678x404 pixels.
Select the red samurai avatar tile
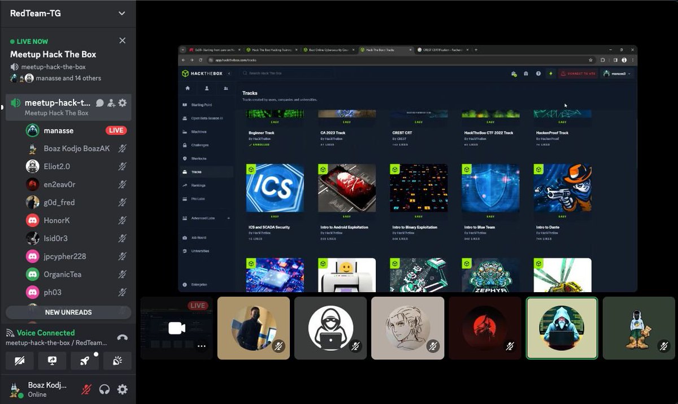tap(485, 328)
